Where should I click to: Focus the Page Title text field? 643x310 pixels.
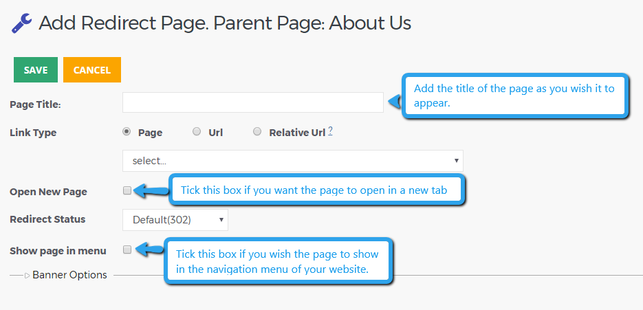[x=253, y=102]
